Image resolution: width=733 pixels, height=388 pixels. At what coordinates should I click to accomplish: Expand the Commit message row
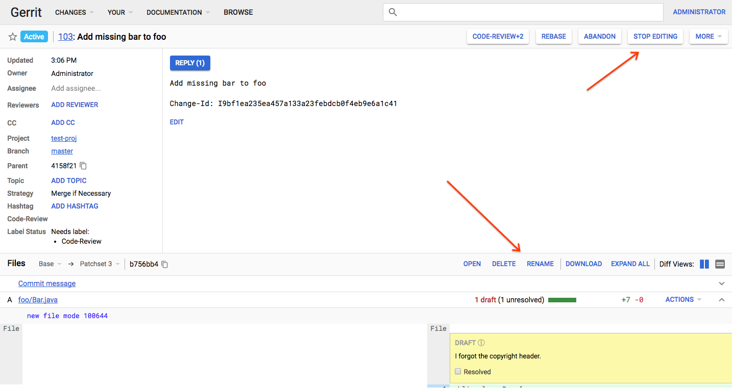pos(721,283)
